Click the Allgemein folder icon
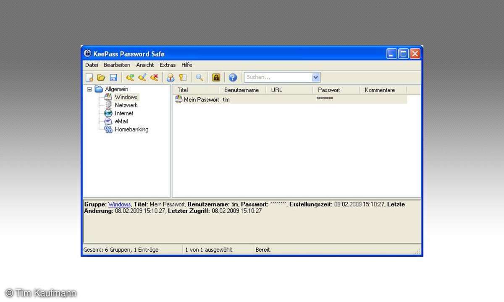The height and width of the screenshot is (302, 504). pyautogui.click(x=99, y=89)
